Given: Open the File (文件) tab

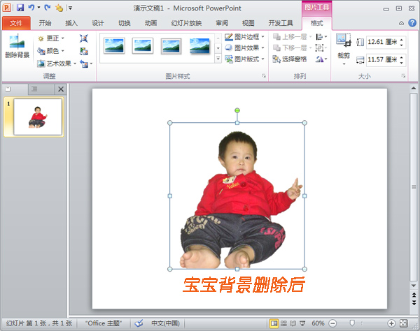Looking at the screenshot, I should (16, 23).
